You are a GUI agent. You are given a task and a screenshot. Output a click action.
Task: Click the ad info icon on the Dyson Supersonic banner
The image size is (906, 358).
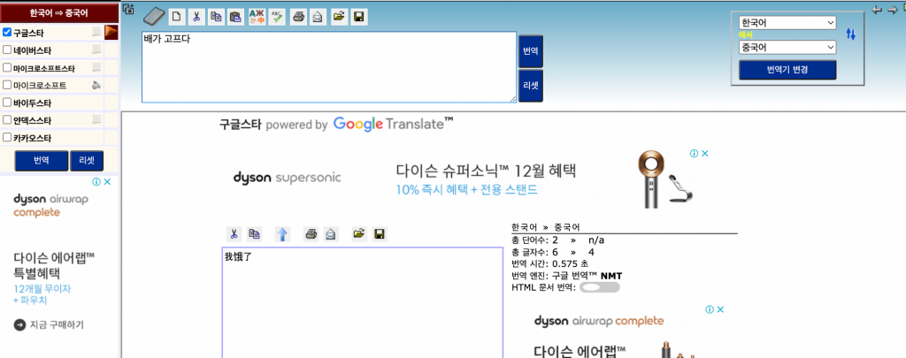(x=694, y=154)
